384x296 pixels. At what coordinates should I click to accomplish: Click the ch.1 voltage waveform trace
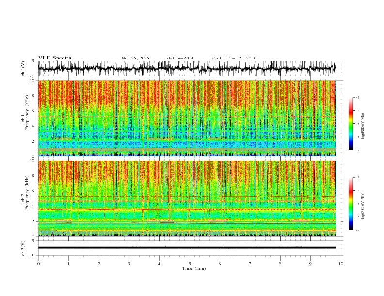click(x=187, y=68)
